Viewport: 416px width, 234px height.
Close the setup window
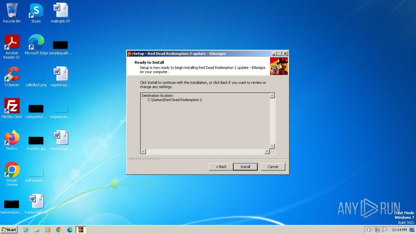pos(285,54)
